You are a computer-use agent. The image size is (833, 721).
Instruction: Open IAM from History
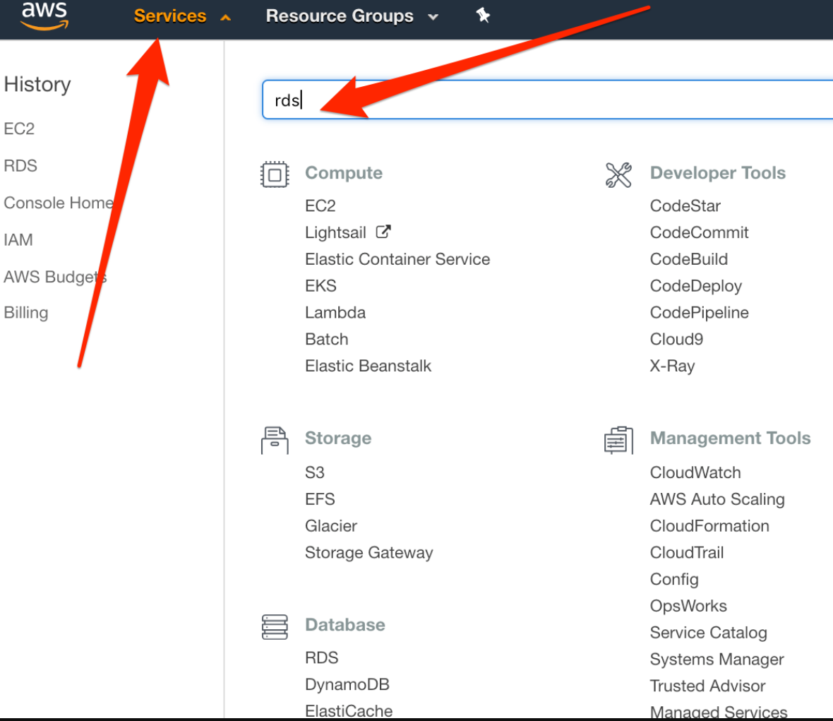point(18,240)
